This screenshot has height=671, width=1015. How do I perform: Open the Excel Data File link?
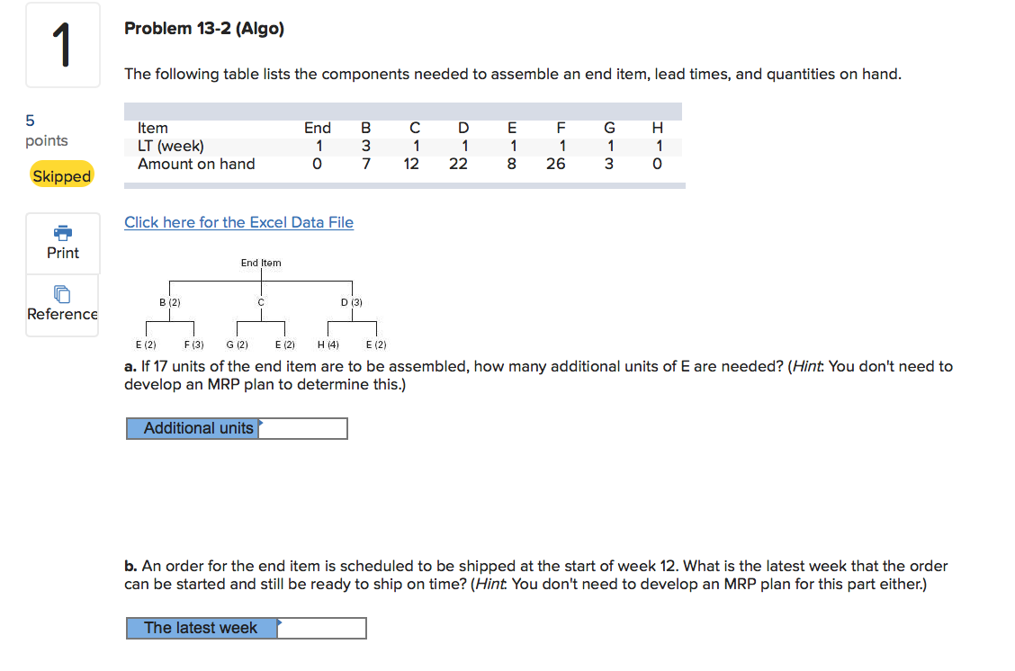tap(238, 221)
